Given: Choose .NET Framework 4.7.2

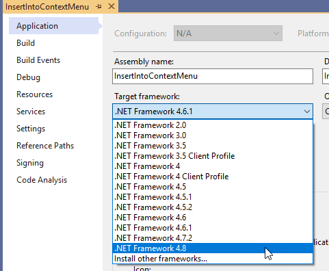Looking at the screenshot, I should point(213,238).
